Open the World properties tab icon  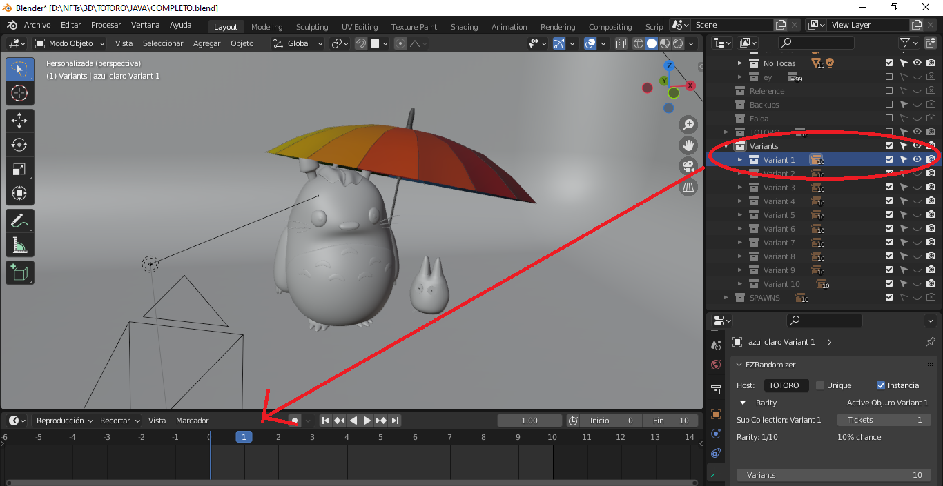click(x=715, y=365)
